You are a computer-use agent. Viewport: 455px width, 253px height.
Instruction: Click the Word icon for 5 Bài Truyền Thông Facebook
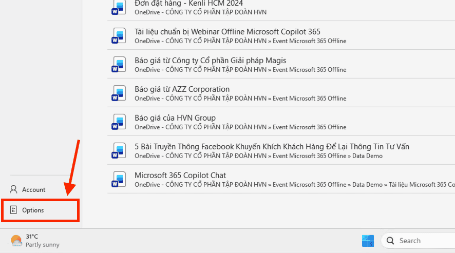pos(119,150)
